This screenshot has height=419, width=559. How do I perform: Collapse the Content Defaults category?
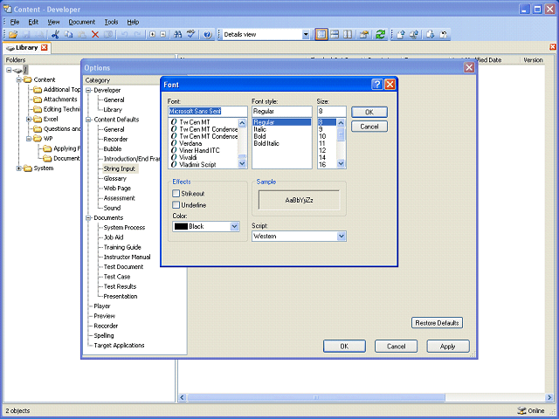(88, 120)
